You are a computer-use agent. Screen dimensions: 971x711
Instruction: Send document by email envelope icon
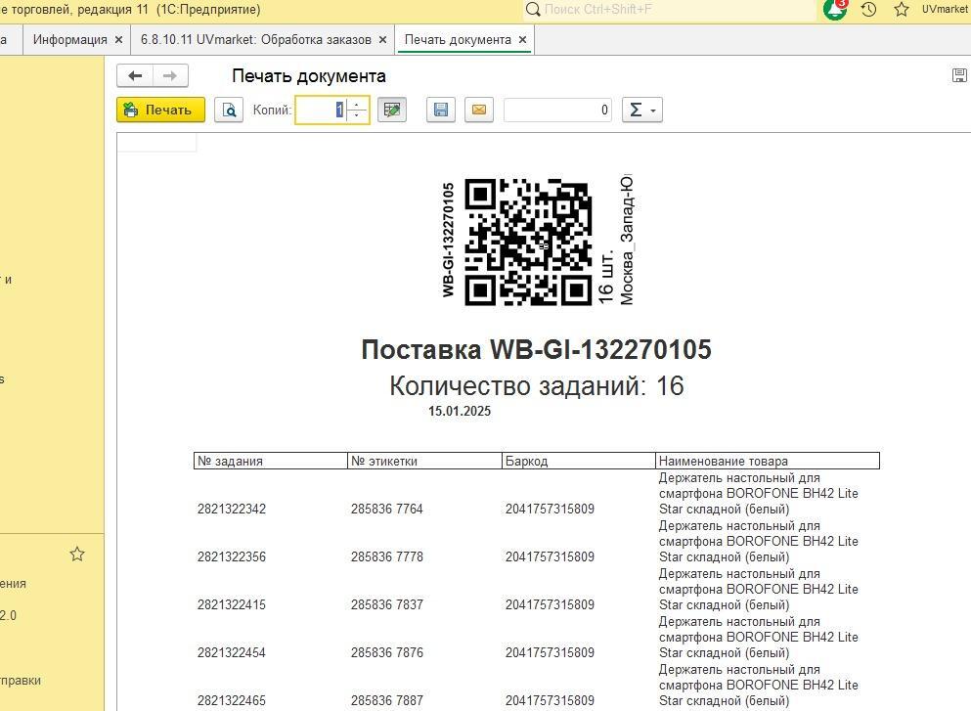(479, 110)
